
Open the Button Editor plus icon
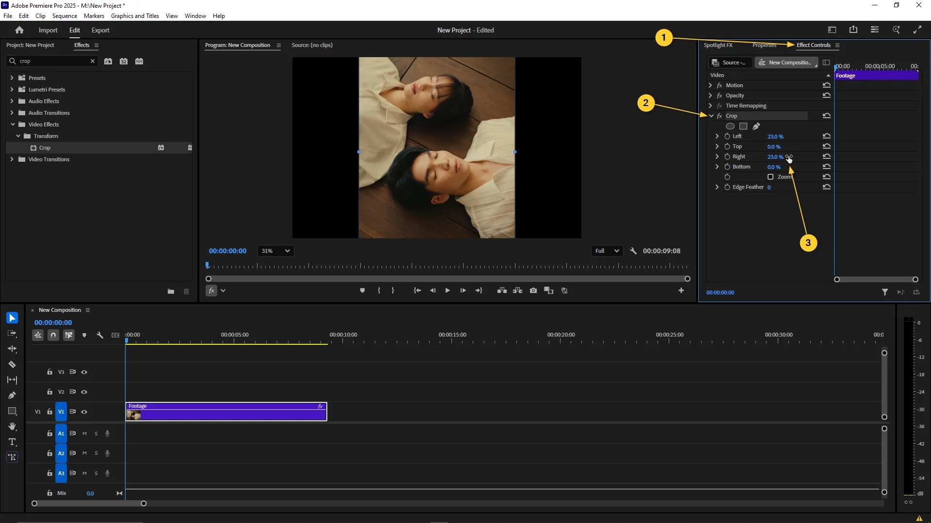(681, 291)
